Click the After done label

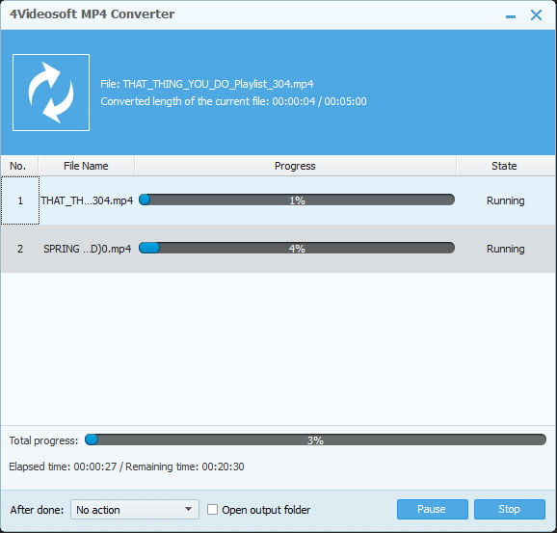[x=37, y=510]
